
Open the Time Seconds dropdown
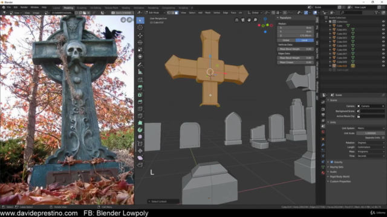pos(371,156)
